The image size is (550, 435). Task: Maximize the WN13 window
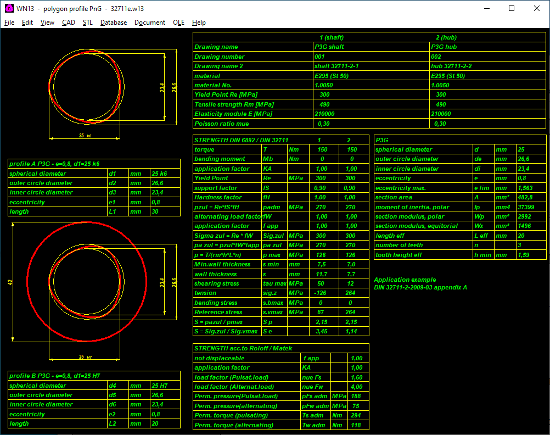tap(512, 8)
